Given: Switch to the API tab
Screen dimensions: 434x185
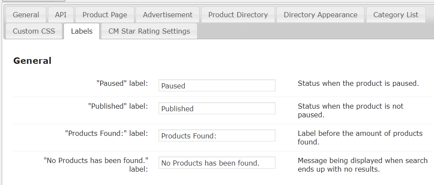Looking at the screenshot, I should pyautogui.click(x=61, y=15).
